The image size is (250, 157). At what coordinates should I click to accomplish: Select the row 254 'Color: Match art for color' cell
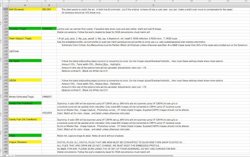coord(153,113)
